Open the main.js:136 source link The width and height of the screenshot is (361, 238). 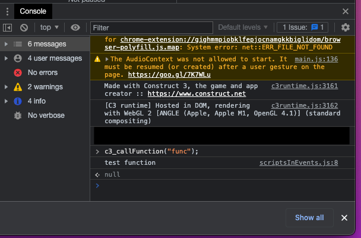[x=316, y=59]
